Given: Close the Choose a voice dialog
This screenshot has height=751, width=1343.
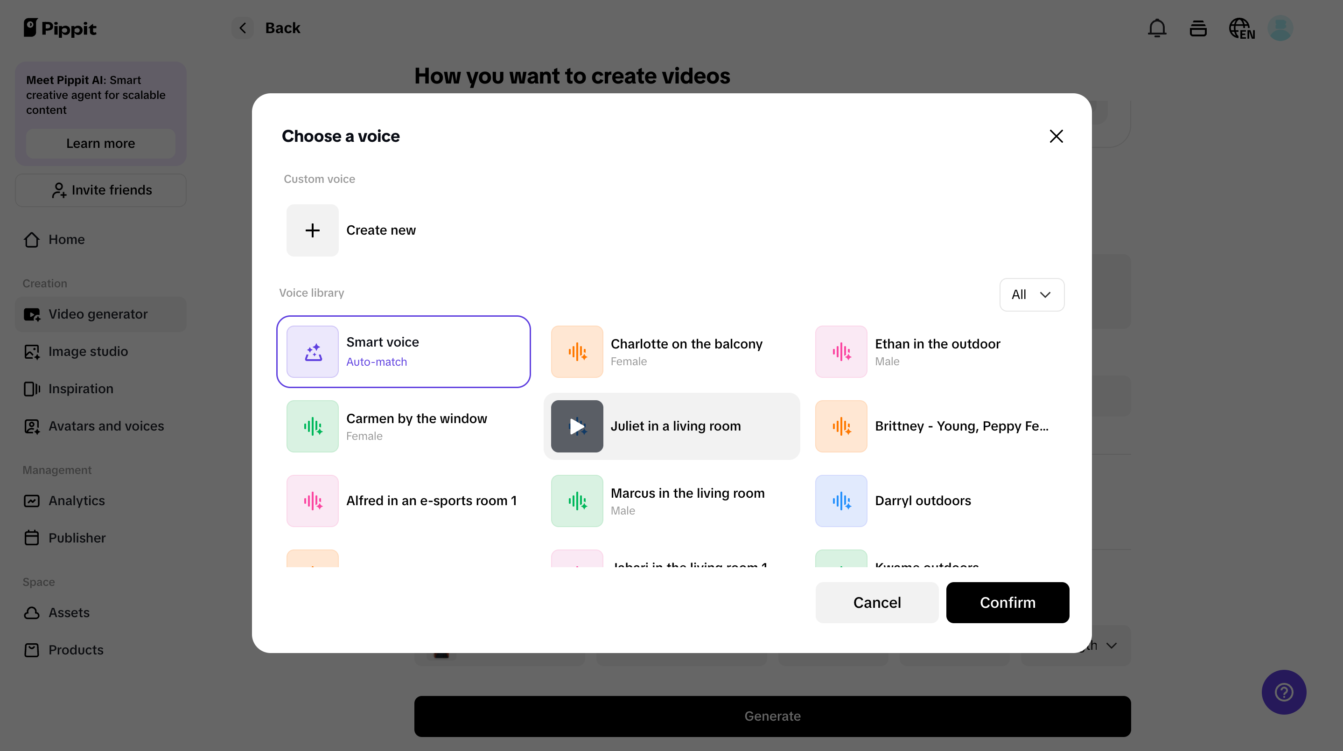Looking at the screenshot, I should pos(1056,136).
